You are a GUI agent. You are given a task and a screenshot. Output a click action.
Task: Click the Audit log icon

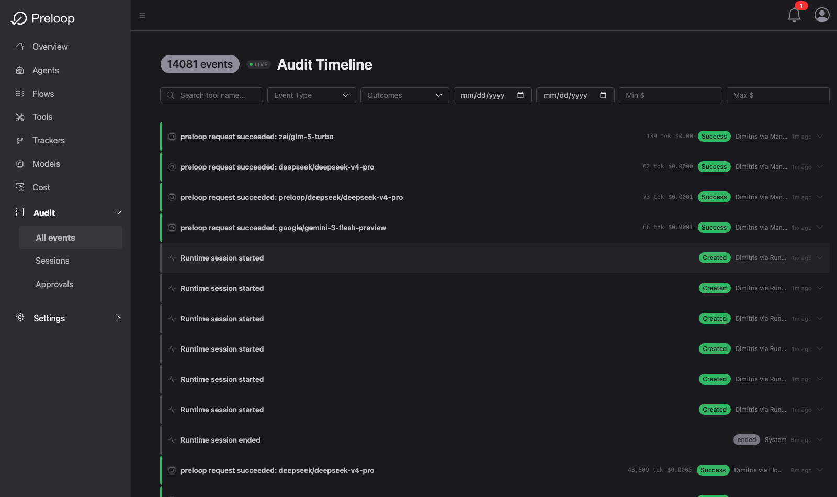pyautogui.click(x=20, y=212)
